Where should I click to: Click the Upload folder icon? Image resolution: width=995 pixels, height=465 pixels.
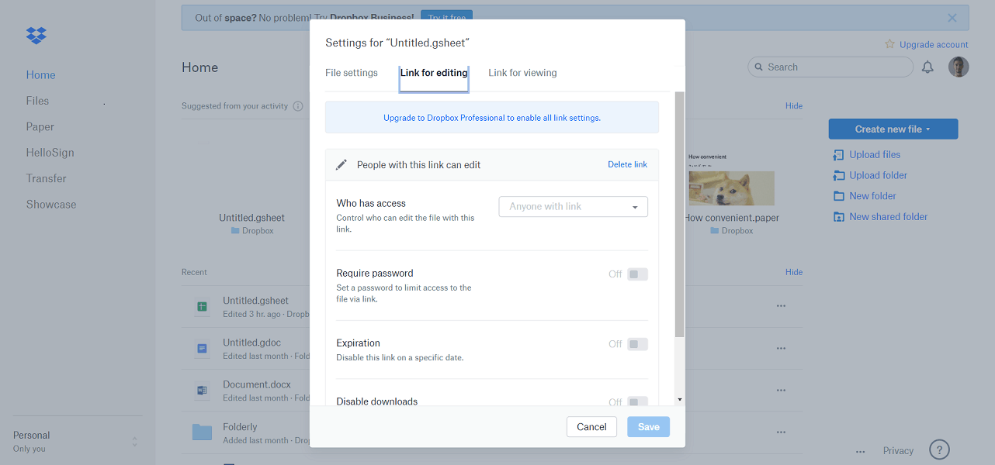point(838,175)
